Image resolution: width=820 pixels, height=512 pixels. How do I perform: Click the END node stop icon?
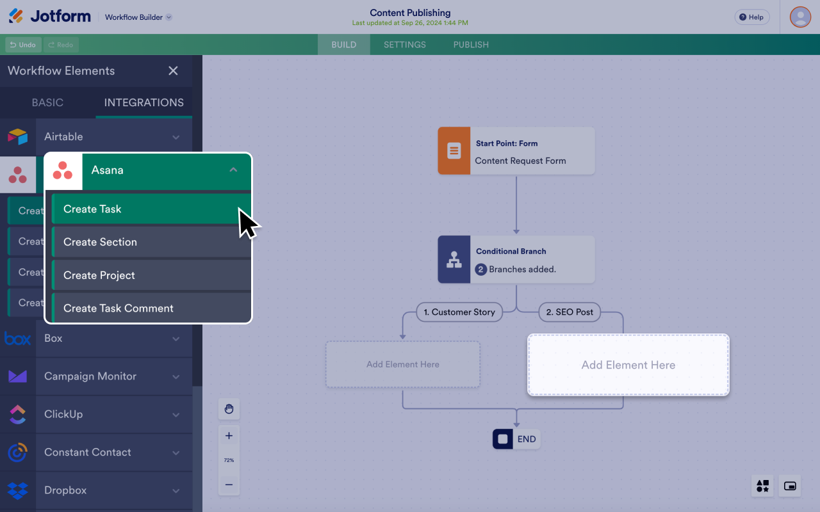point(503,439)
